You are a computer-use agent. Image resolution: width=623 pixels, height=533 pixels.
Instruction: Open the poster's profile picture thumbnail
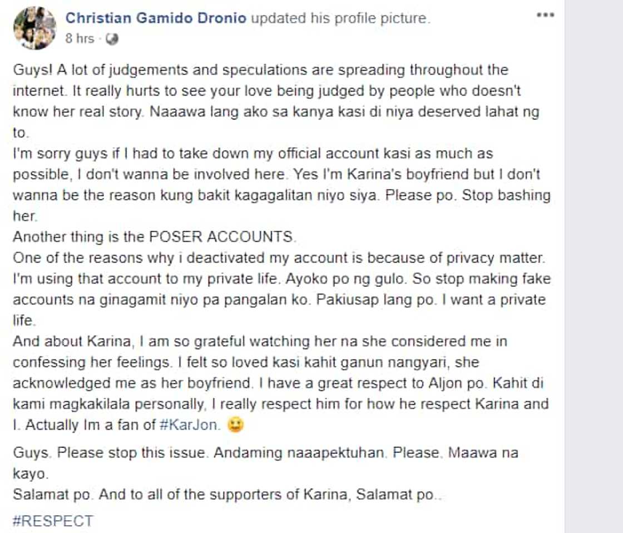pyautogui.click(x=35, y=27)
